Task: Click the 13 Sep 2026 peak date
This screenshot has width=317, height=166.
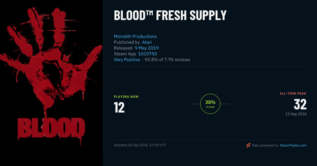Action: [296, 114]
